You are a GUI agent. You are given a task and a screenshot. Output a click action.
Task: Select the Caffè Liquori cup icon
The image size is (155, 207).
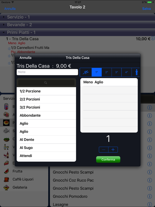(6, 179)
